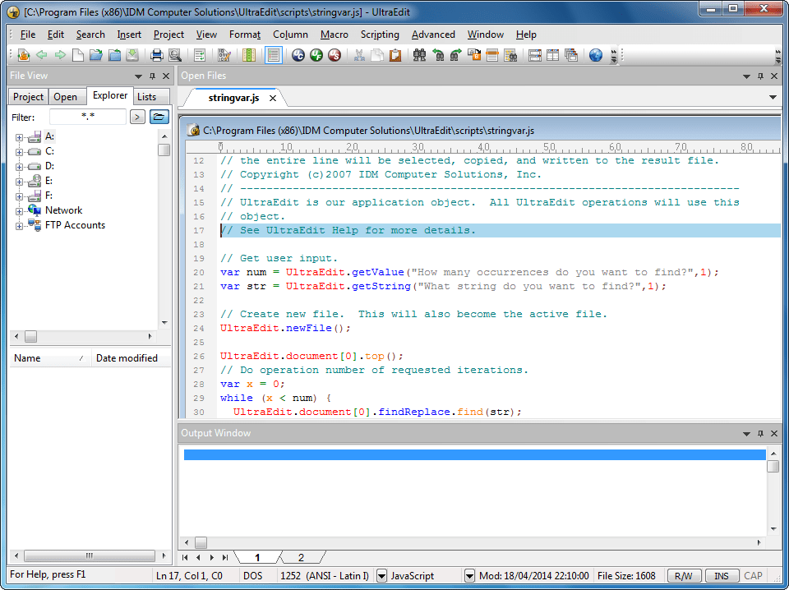Click the Print icon in toolbar

click(x=157, y=56)
